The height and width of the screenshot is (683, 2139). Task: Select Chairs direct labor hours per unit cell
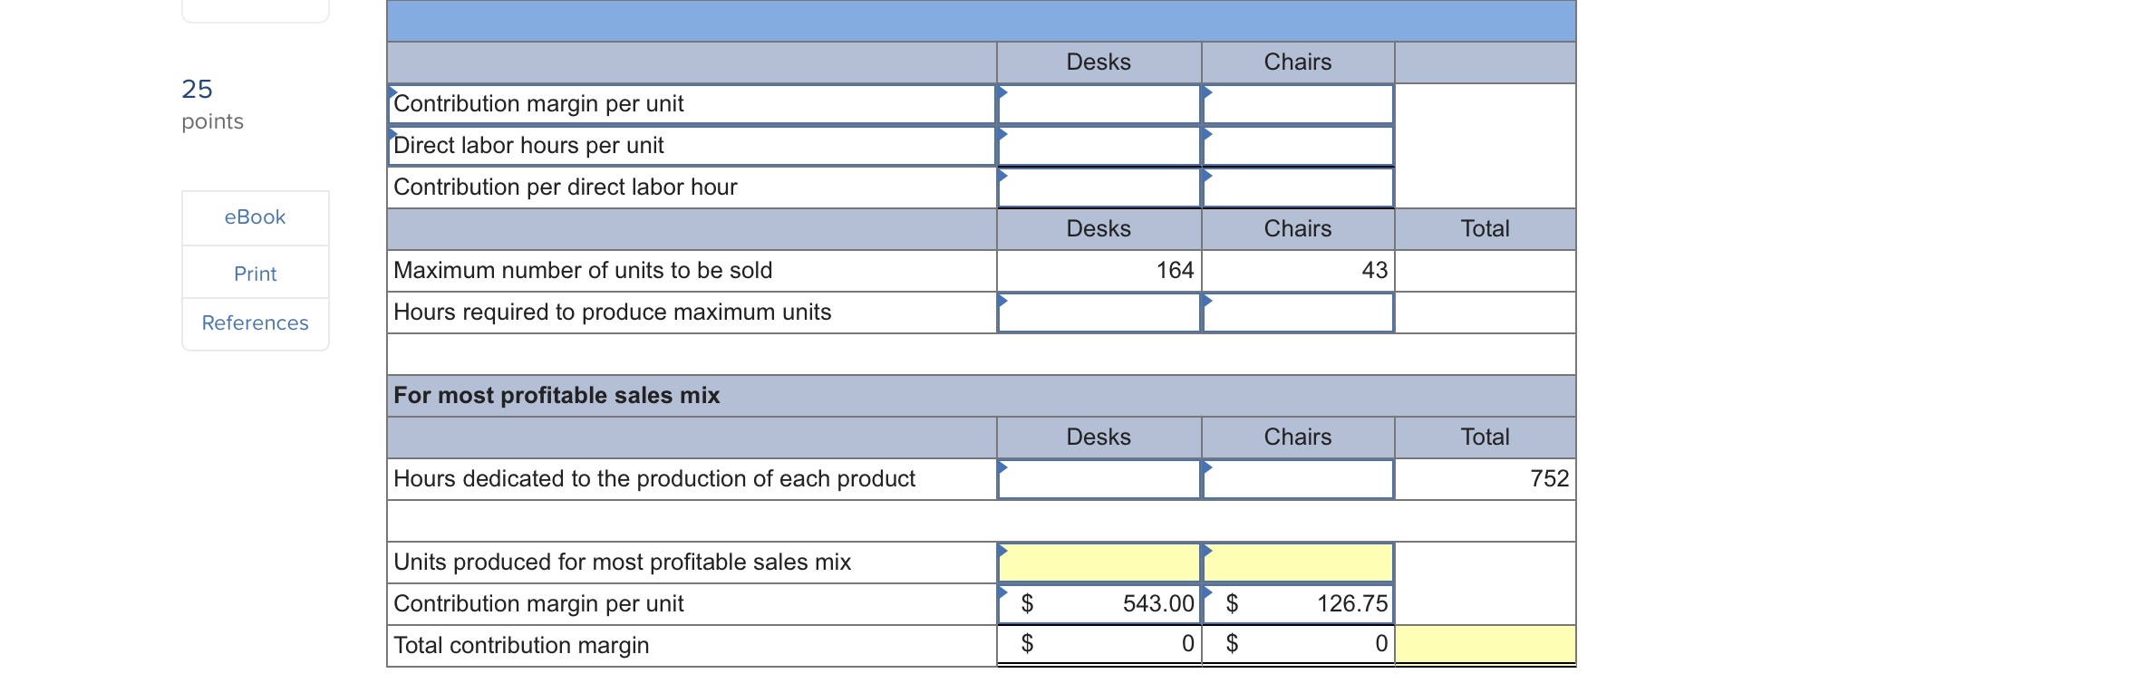[x=1298, y=146]
